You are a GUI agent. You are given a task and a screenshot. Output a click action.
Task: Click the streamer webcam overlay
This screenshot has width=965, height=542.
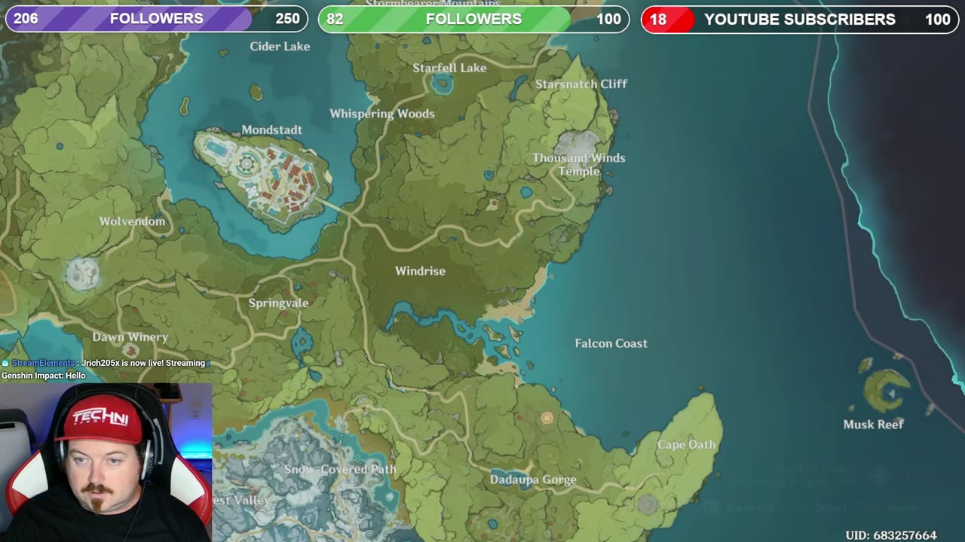pos(106,462)
